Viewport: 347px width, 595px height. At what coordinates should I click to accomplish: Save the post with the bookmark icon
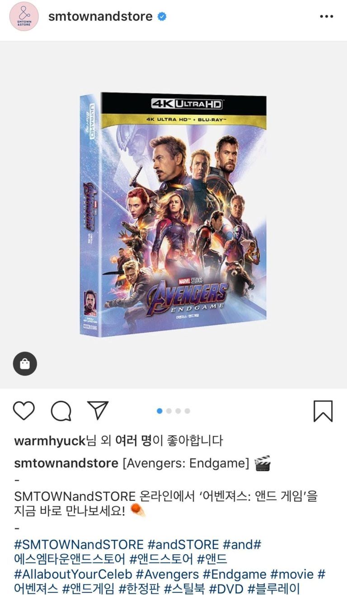coord(323,411)
